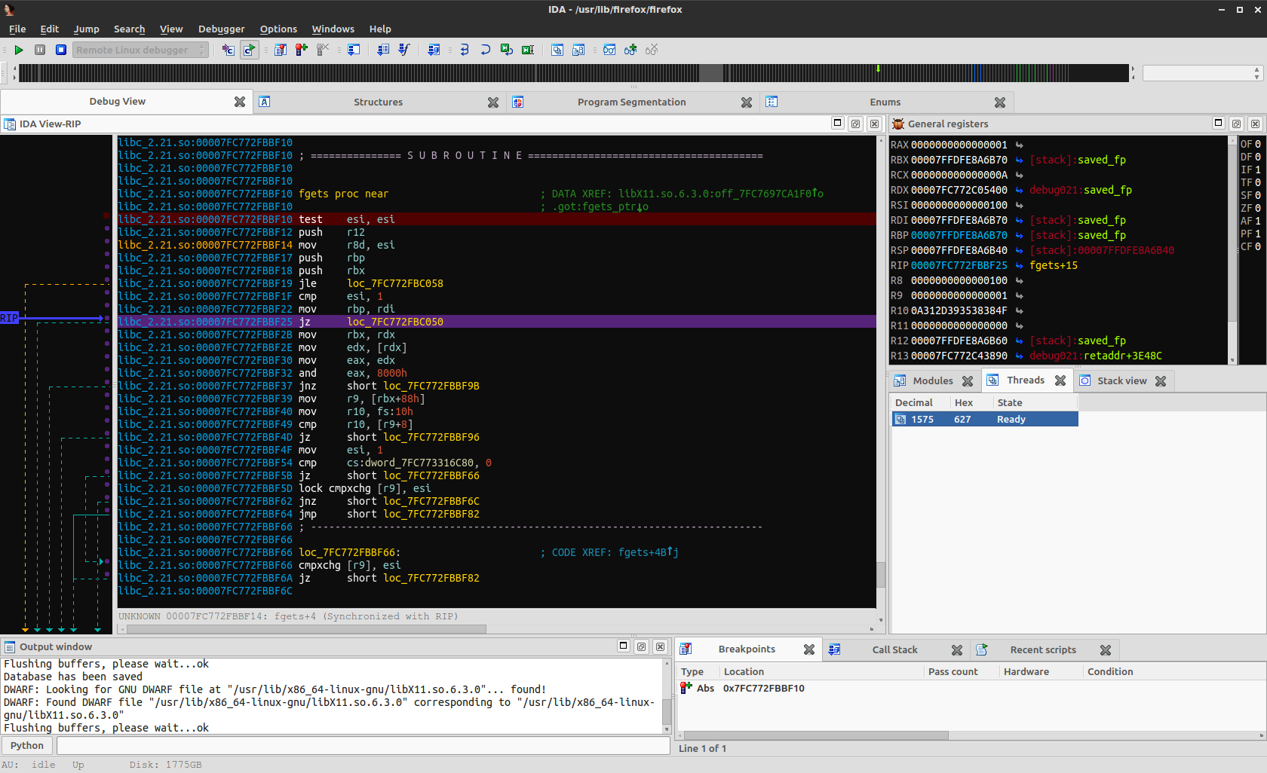Click the highlighted jz loc_7FC772FBC050 line
The height and width of the screenshot is (773, 1267).
click(x=496, y=322)
